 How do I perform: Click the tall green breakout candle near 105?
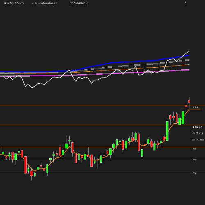167,131
